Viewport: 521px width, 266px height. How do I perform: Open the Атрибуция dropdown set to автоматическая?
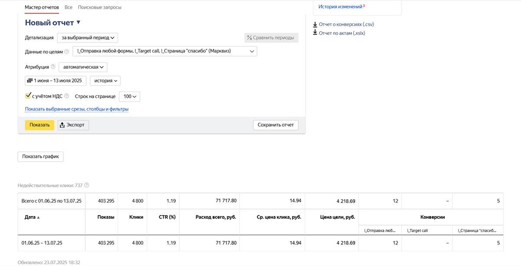click(x=83, y=67)
